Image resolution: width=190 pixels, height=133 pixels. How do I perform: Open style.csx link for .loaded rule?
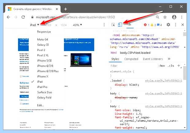pyautogui.click(x=163, y=81)
